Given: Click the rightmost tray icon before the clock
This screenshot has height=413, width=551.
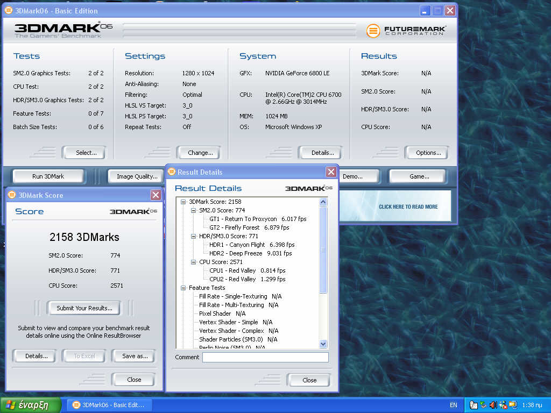Looking at the screenshot, I should click(513, 405).
